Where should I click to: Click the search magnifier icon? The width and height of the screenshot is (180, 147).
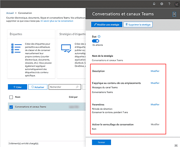tap(77, 87)
